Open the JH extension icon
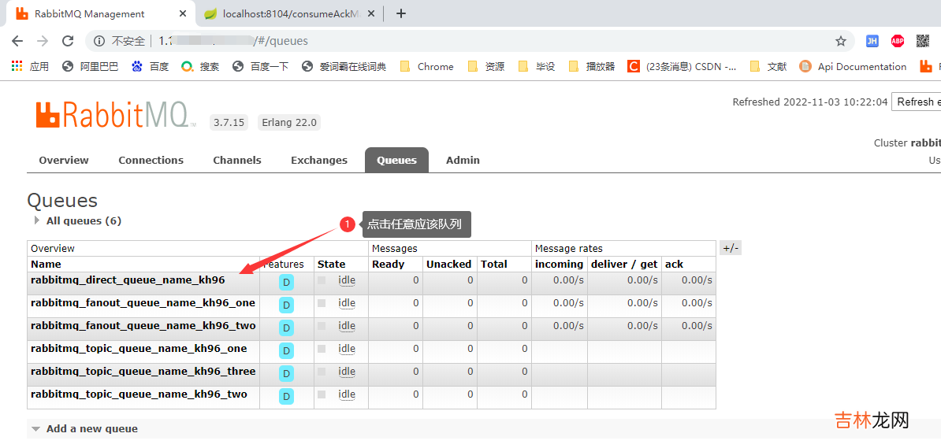Image resolution: width=941 pixels, height=448 pixels. tap(872, 41)
